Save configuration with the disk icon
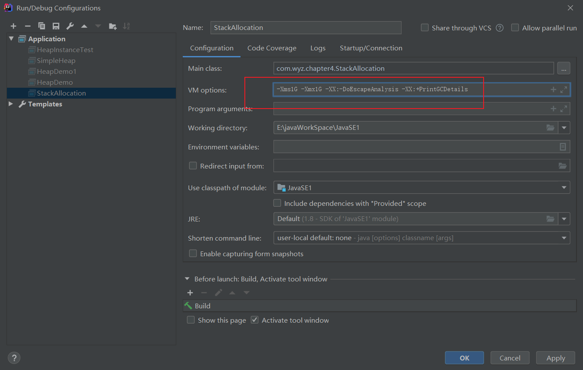Image resolution: width=583 pixels, height=370 pixels. [x=56, y=26]
